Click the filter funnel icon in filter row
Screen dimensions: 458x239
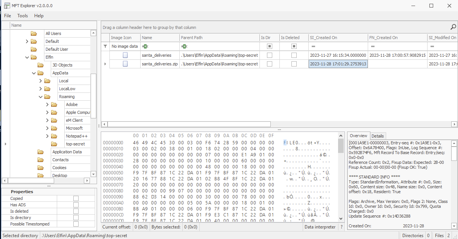(x=105, y=46)
